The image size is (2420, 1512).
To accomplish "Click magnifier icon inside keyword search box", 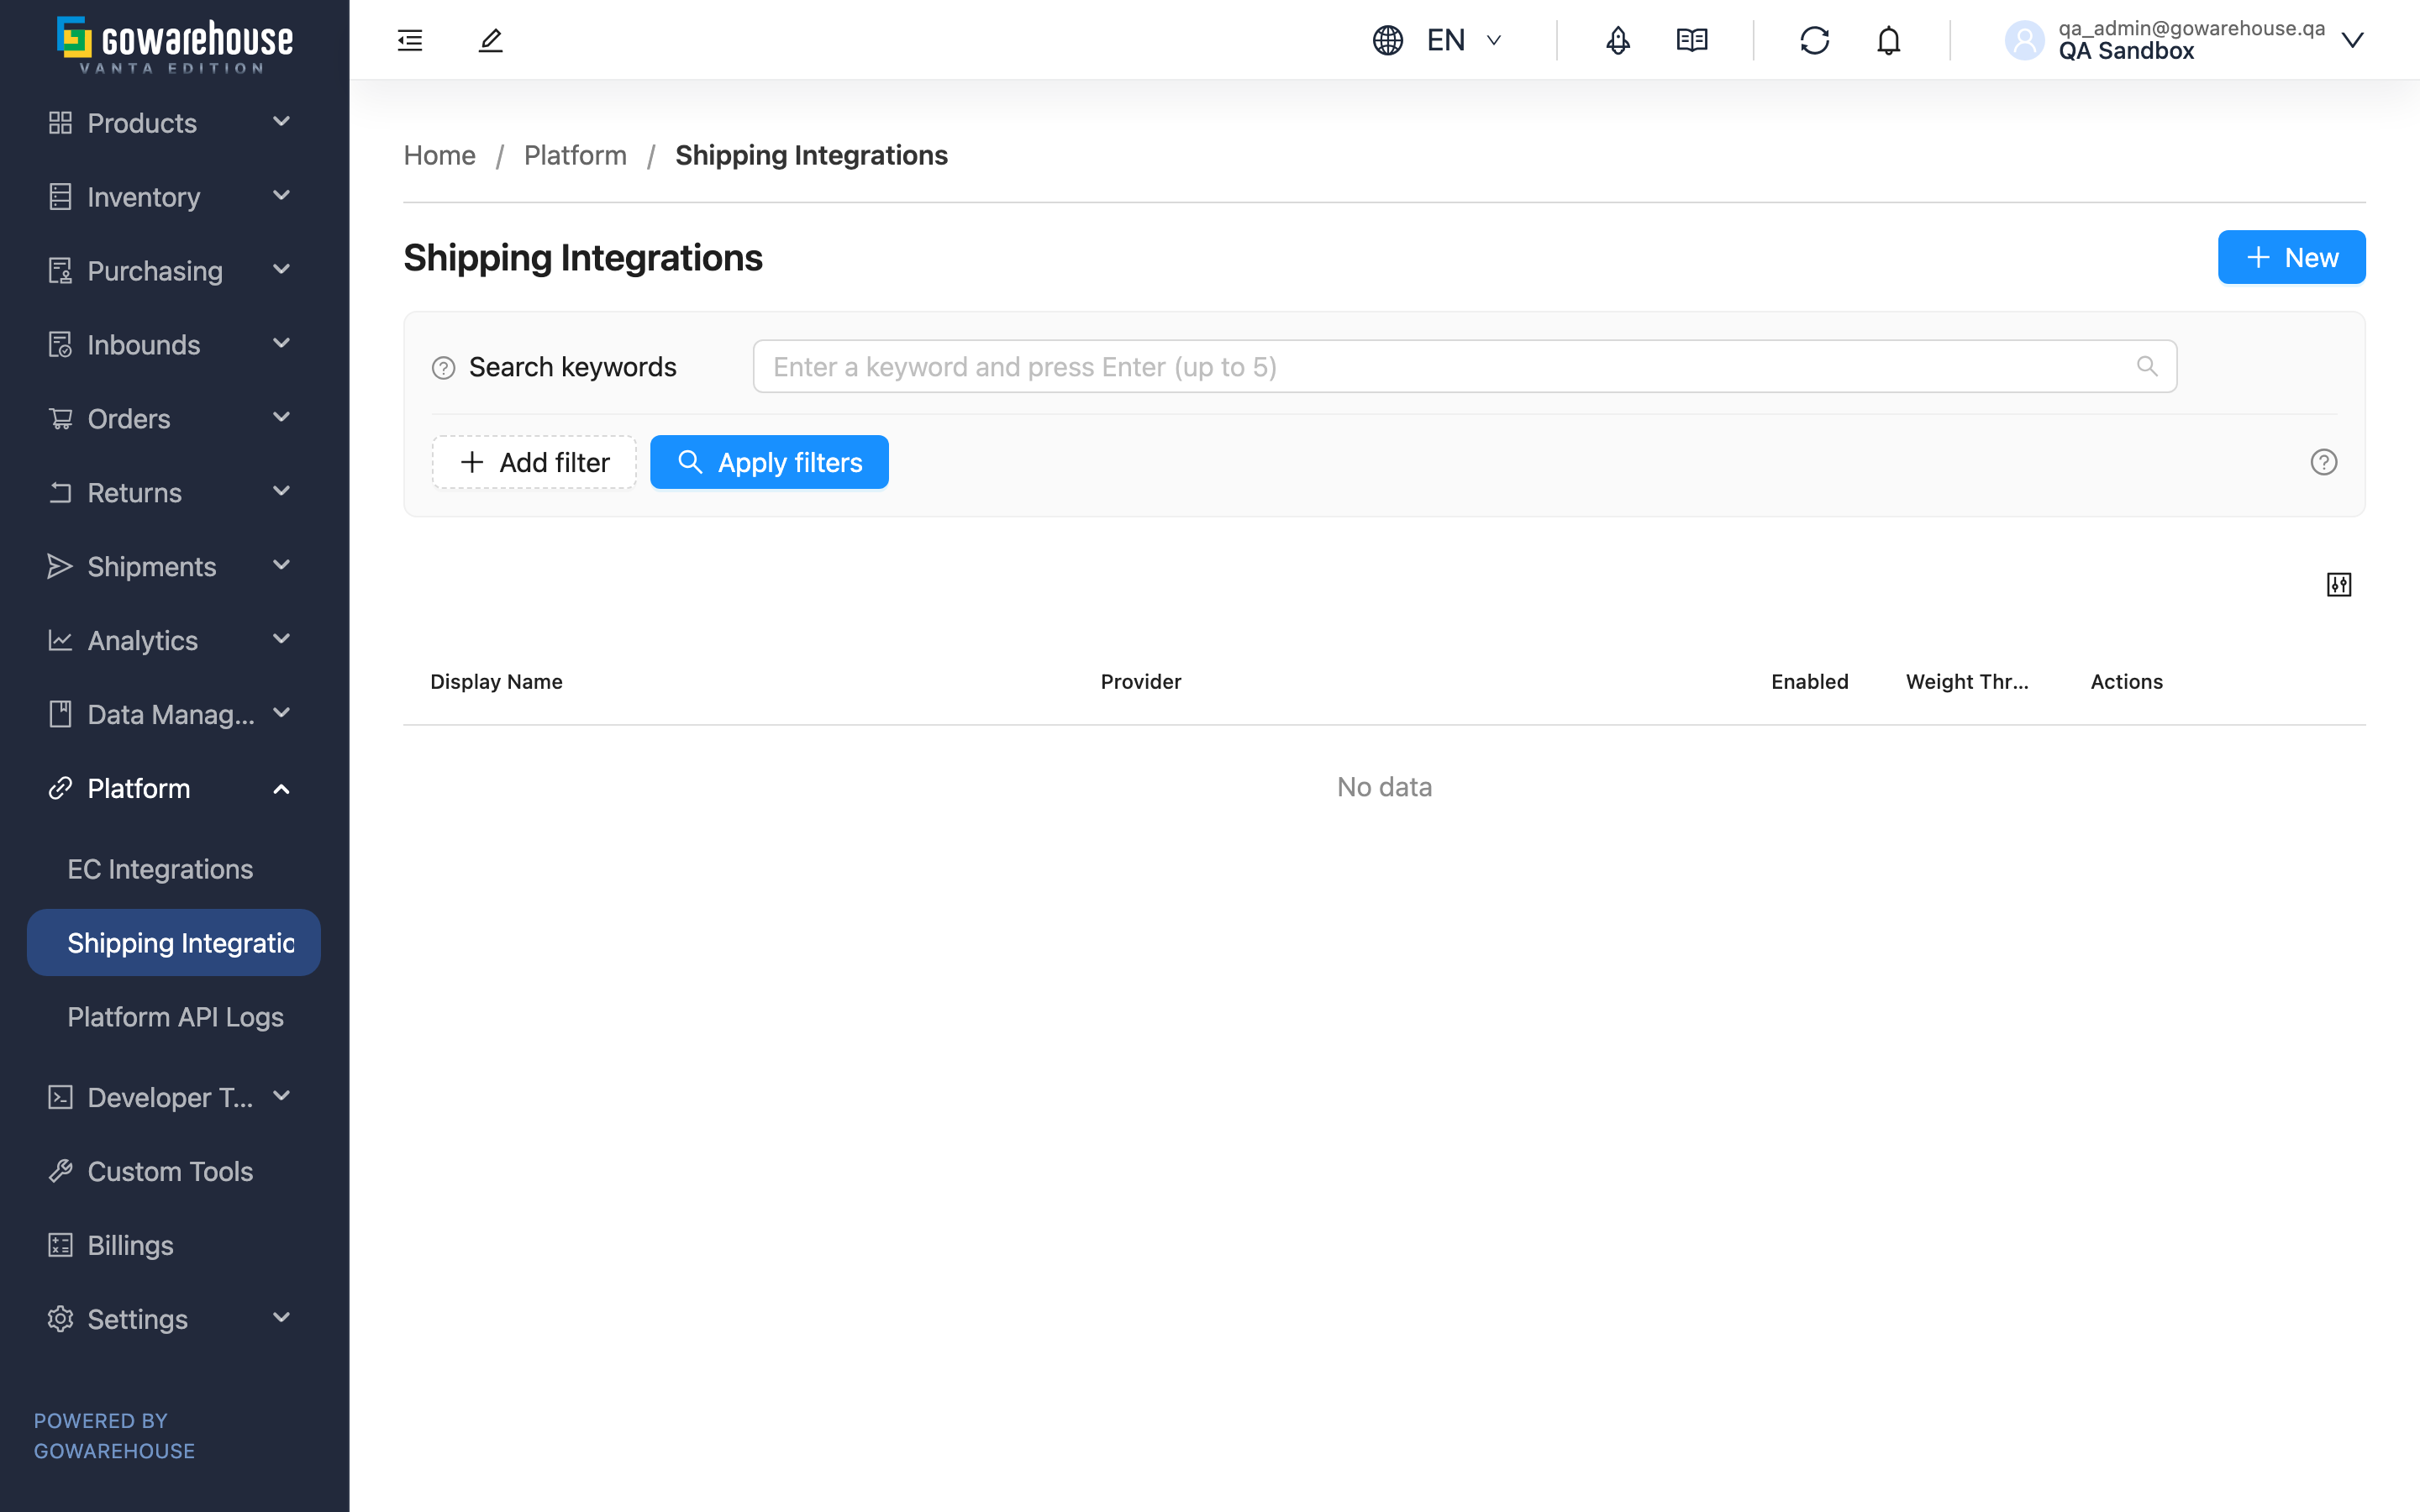I will tap(2146, 366).
